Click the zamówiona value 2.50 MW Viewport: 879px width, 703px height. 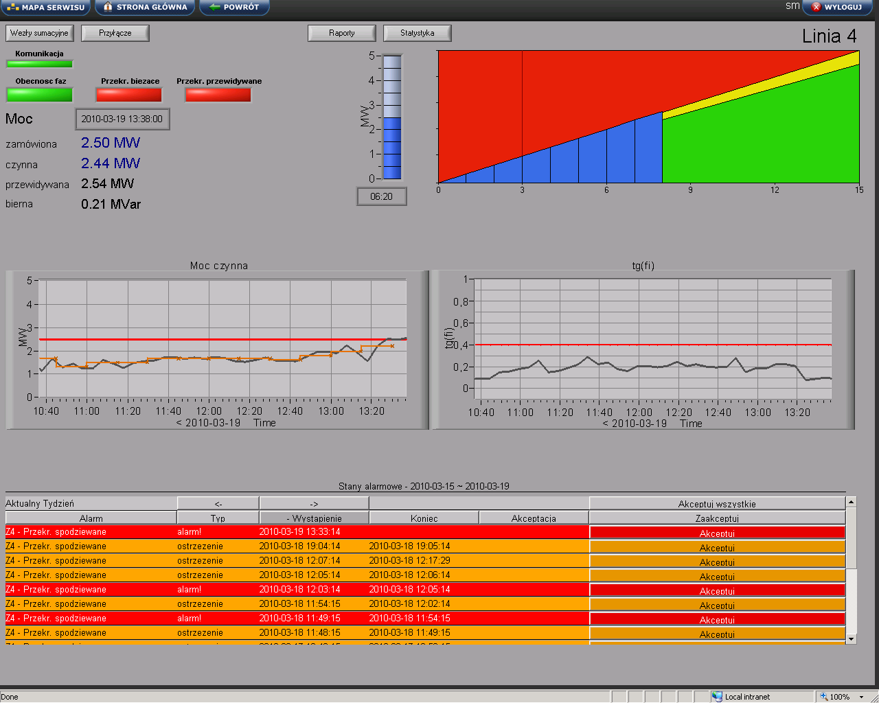click(111, 143)
